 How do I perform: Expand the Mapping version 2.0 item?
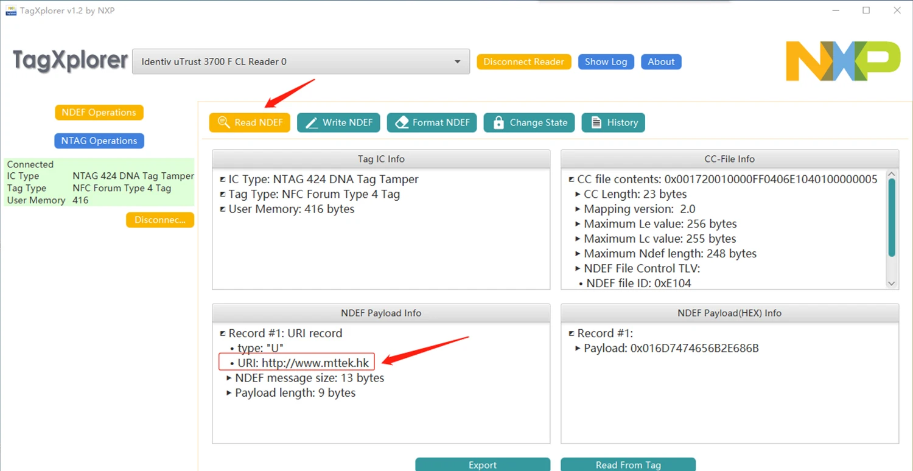click(578, 209)
